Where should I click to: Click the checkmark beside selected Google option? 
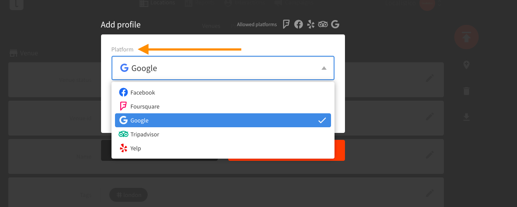(322, 121)
